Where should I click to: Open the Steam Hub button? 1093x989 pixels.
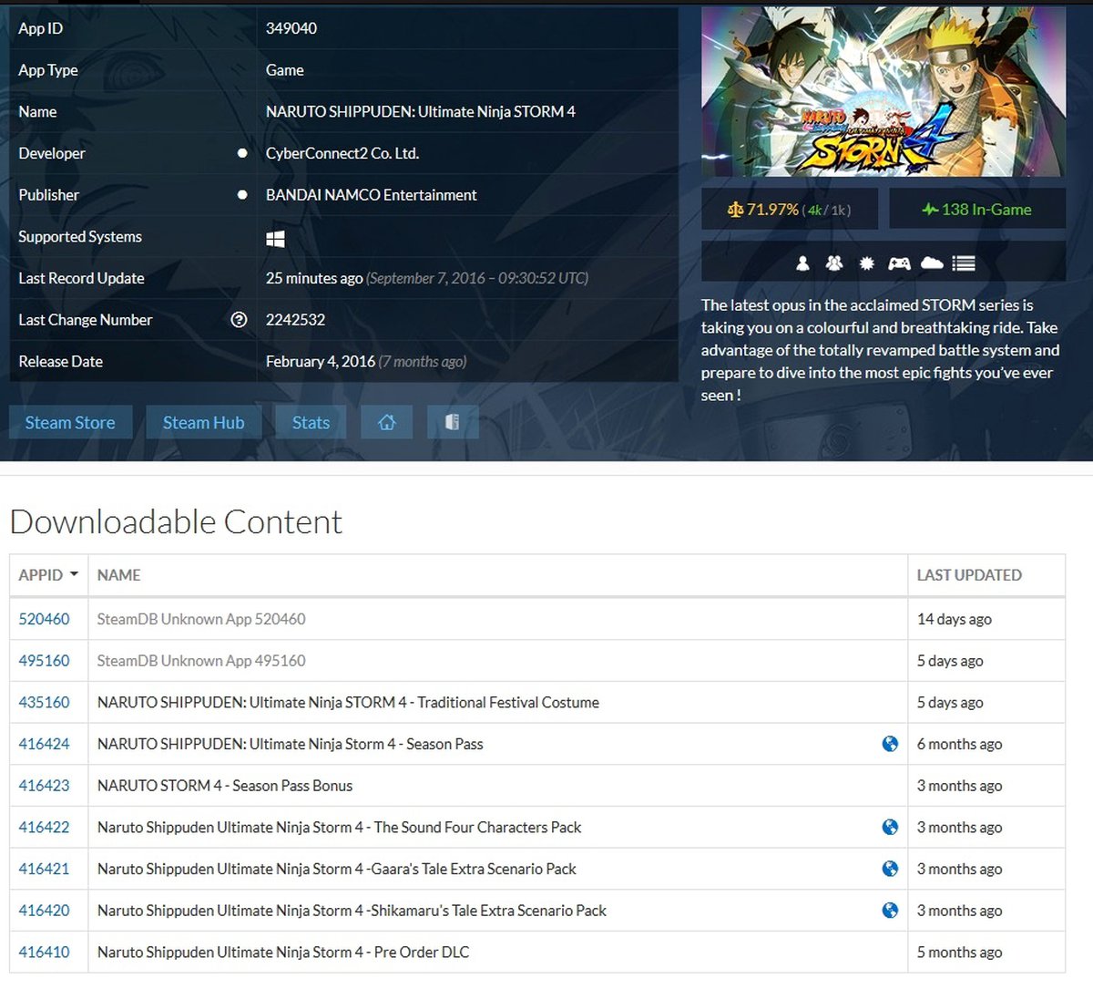pyautogui.click(x=203, y=422)
